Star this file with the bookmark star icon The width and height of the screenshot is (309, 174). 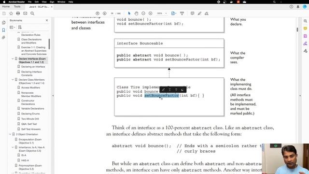(11, 14)
